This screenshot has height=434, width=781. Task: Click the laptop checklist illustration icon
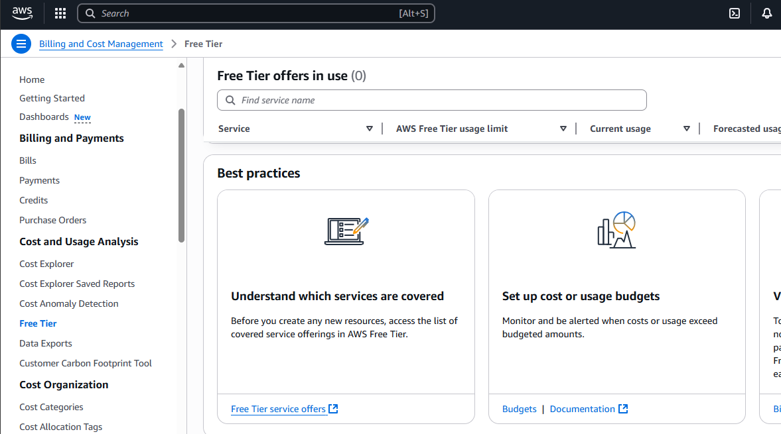click(346, 231)
